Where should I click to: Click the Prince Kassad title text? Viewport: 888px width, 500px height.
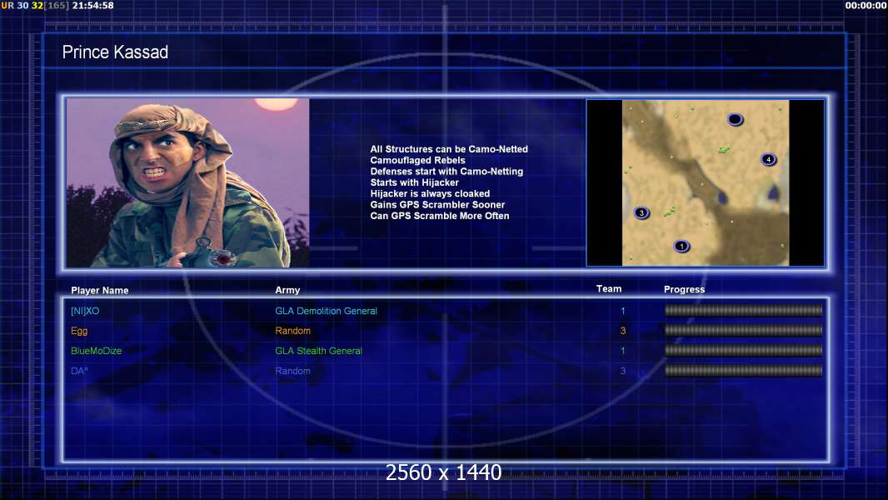coord(115,52)
